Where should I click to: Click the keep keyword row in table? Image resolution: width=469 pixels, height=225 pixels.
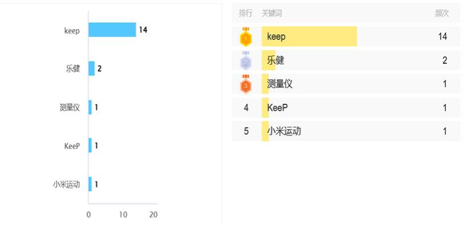click(346, 37)
